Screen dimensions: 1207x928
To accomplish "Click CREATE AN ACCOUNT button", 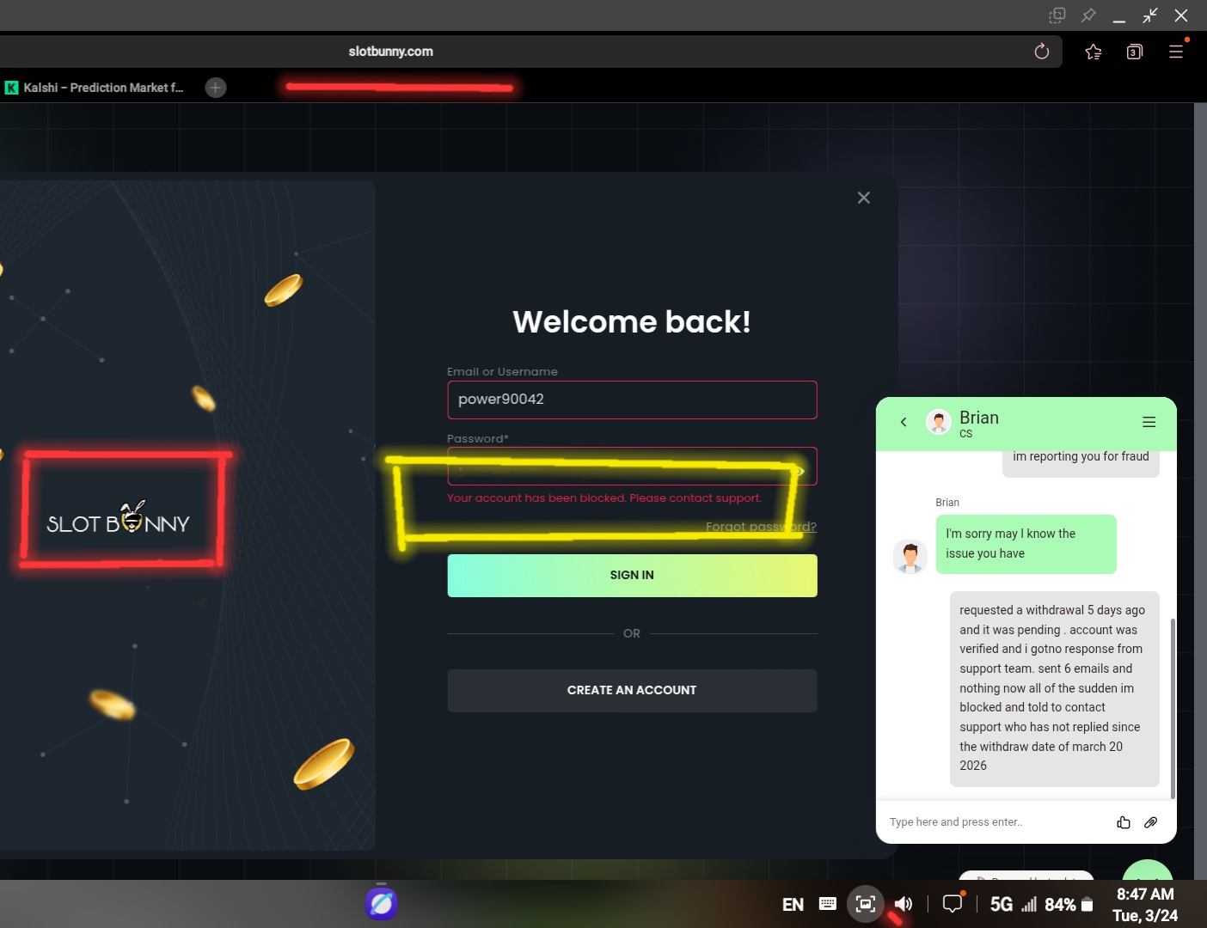I will (x=631, y=690).
